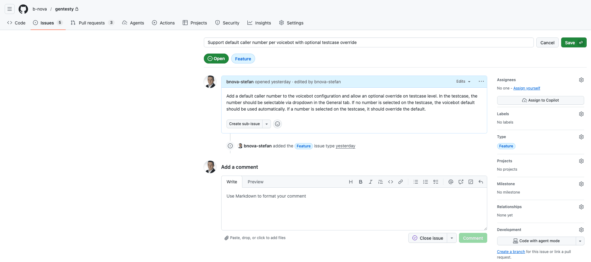Open the gentesty repository link

(64, 9)
